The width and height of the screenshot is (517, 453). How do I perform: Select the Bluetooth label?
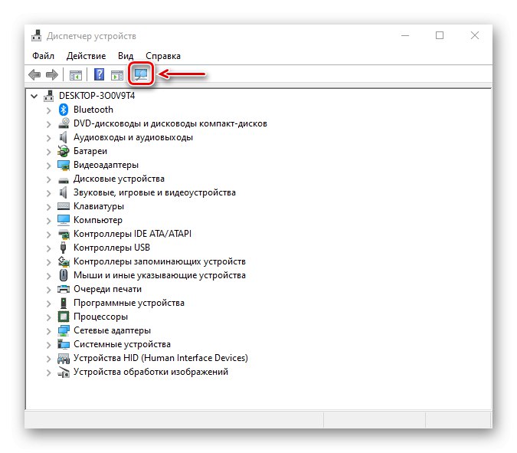(x=93, y=110)
